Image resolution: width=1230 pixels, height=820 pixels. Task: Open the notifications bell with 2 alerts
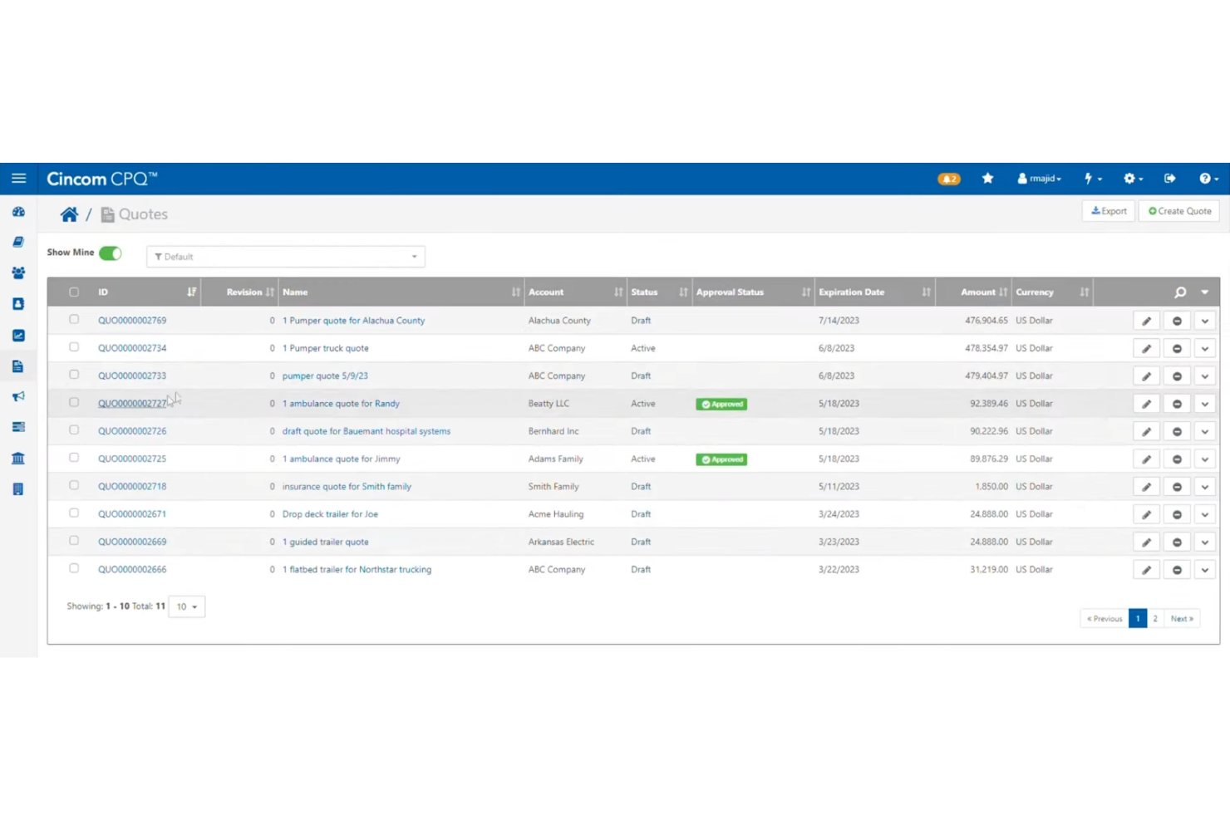coord(949,179)
